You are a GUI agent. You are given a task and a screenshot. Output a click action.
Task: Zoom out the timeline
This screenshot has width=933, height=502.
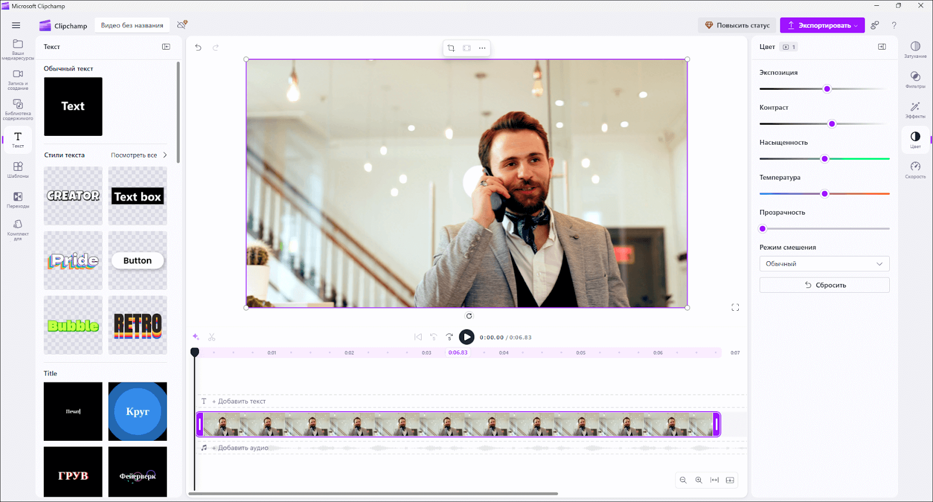click(x=683, y=480)
